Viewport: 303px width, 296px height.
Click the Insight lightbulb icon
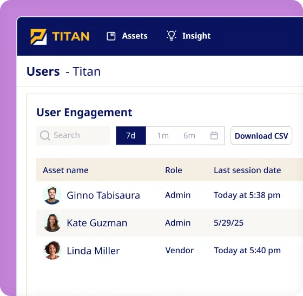click(172, 36)
